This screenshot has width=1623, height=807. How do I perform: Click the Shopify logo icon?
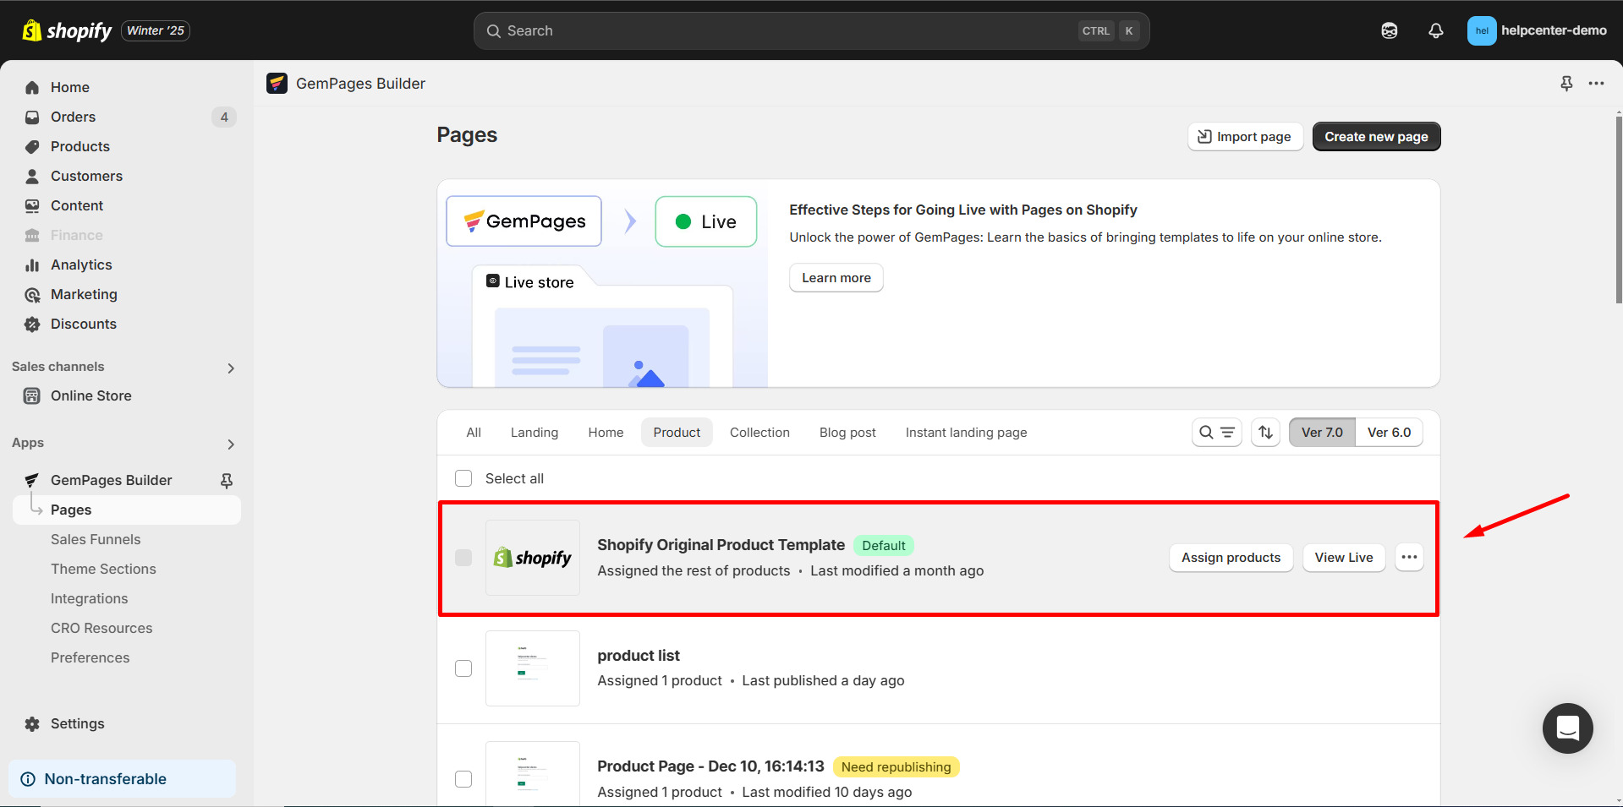(x=31, y=30)
